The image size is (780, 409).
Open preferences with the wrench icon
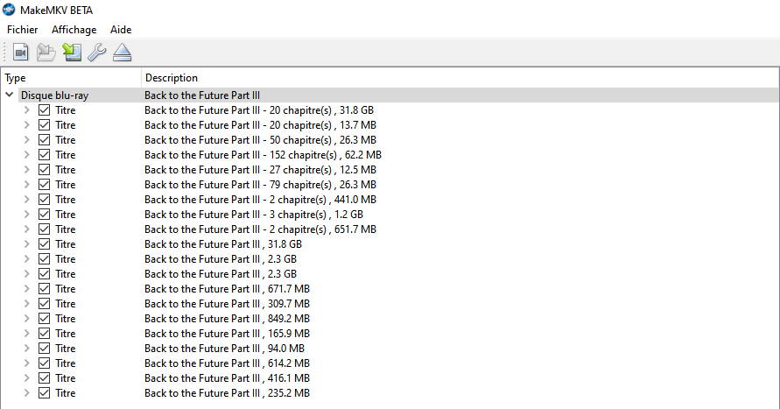(x=96, y=53)
